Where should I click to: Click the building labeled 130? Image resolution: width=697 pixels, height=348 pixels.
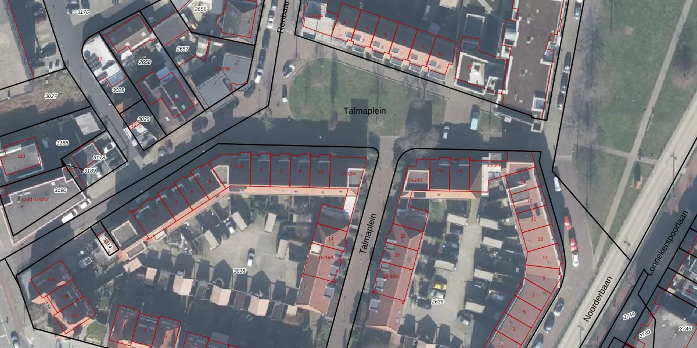pos(21,157)
